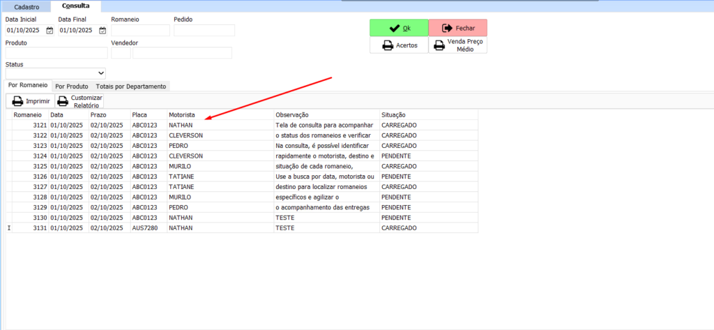Viewport: 714px width, 330px height.
Task: Open the Data Inicial calendar picker
Action: click(50, 31)
